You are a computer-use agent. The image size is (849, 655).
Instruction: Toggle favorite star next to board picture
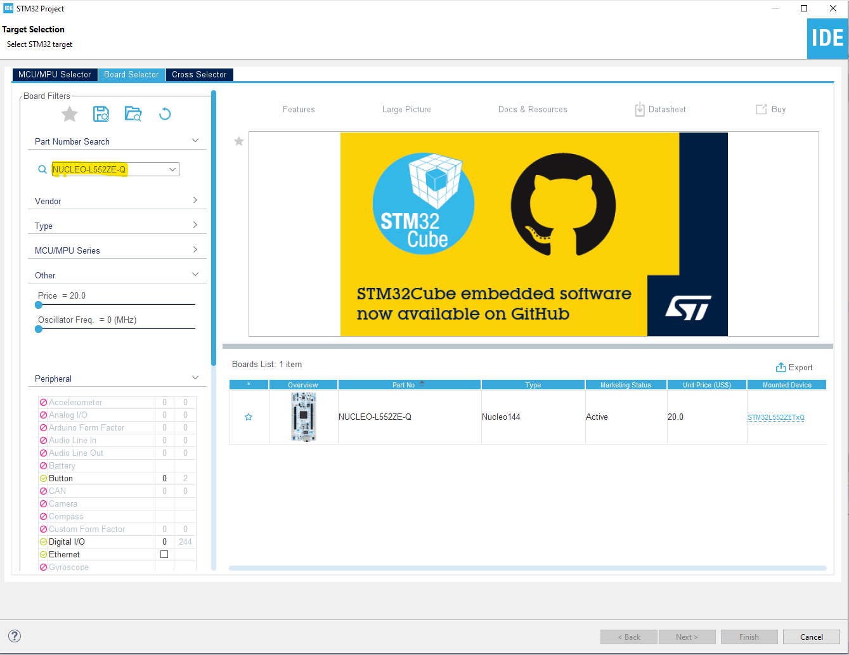238,141
